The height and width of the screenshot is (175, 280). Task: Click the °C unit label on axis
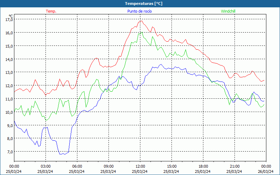(x=11, y=16)
